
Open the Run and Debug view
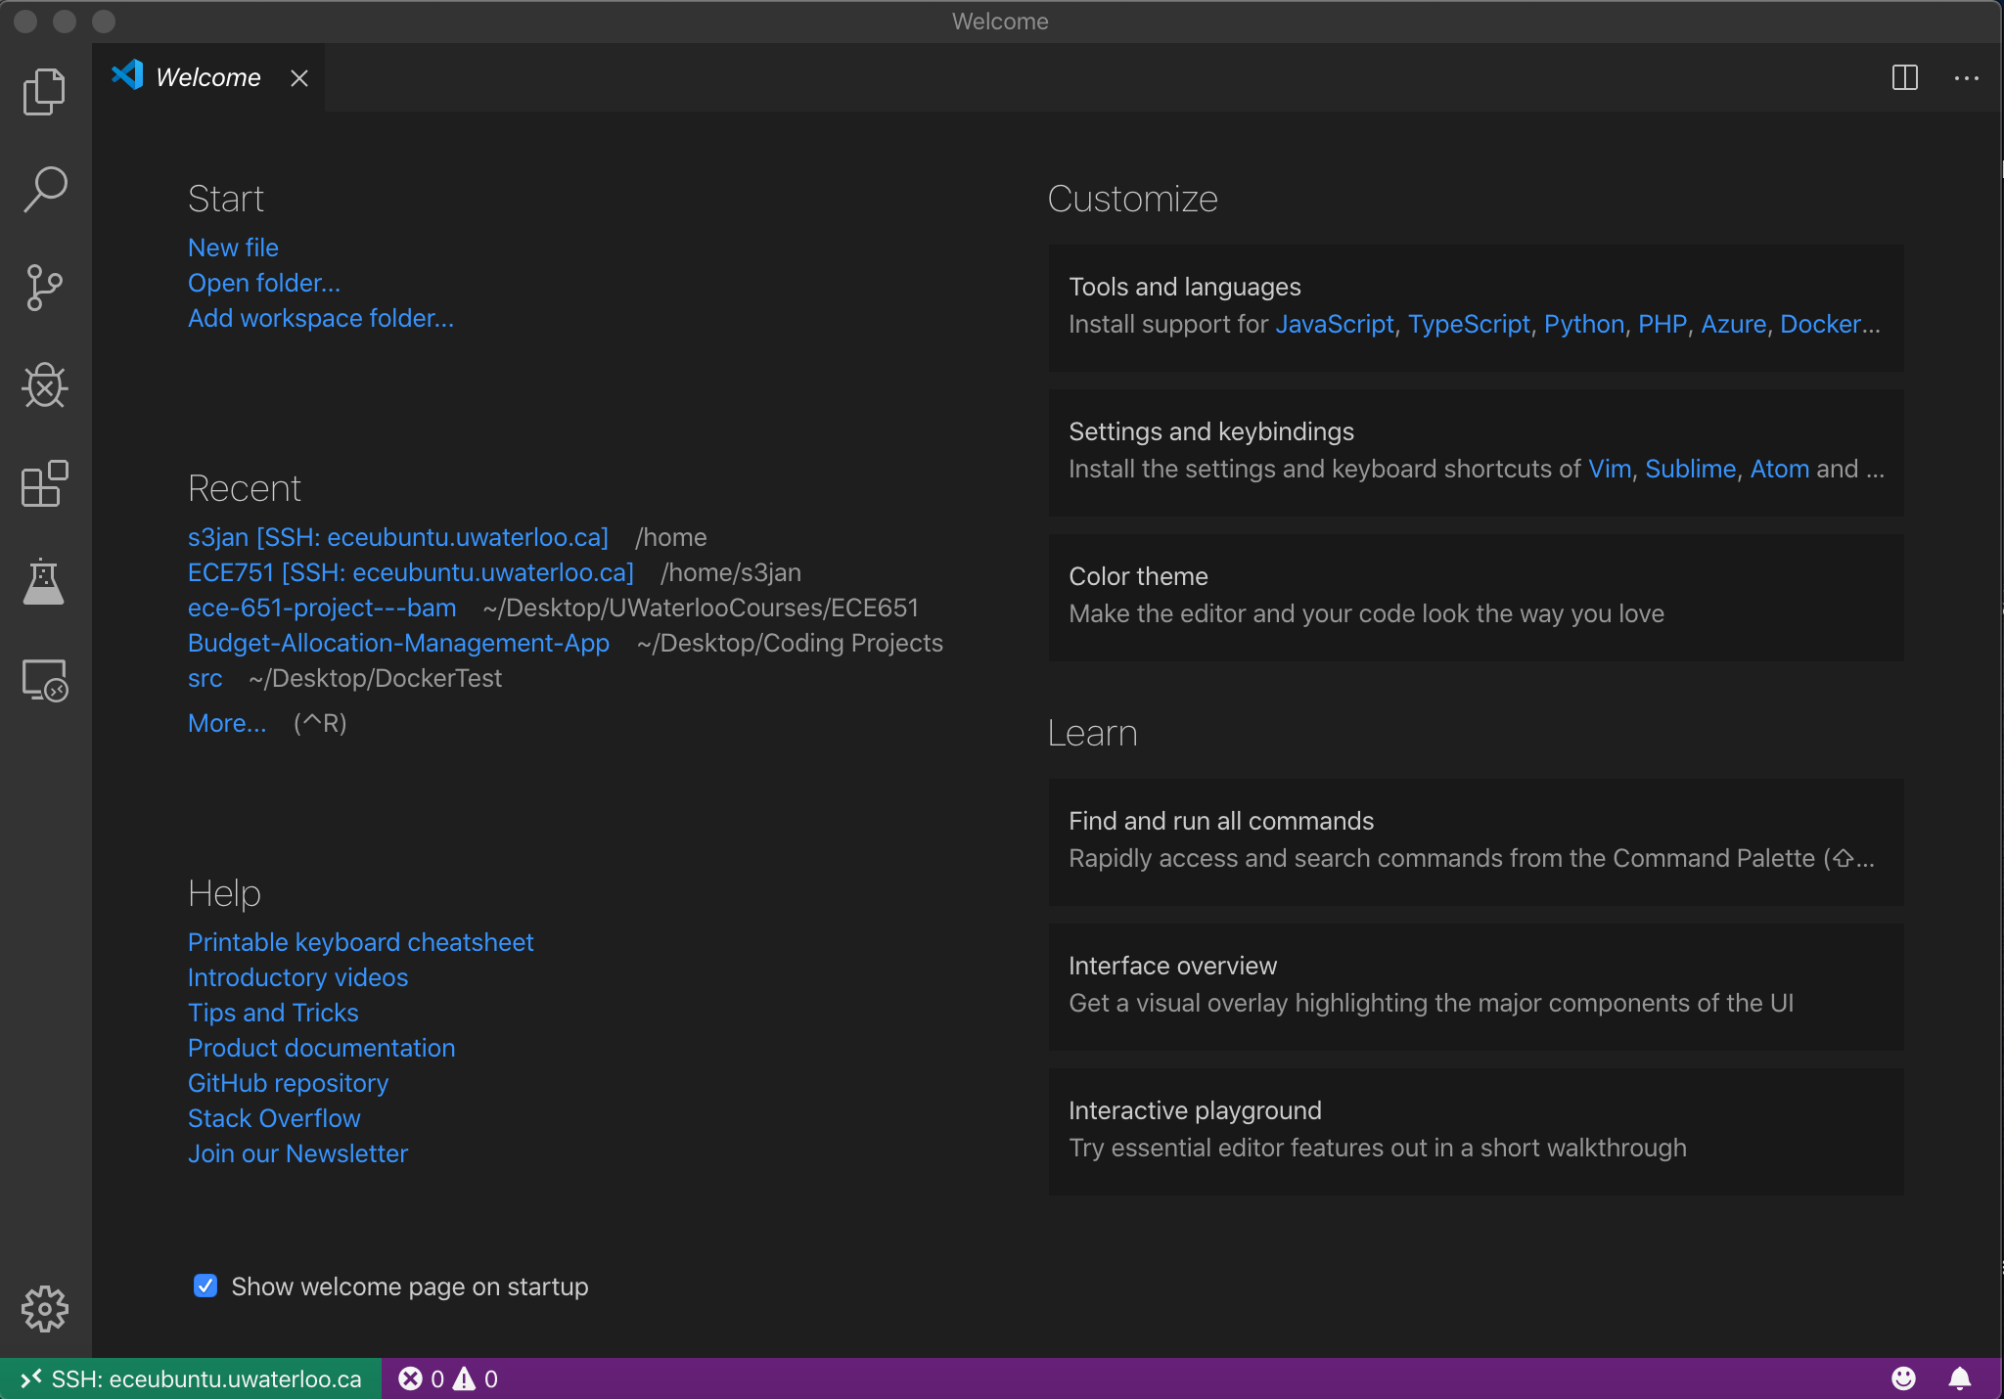coord(44,384)
